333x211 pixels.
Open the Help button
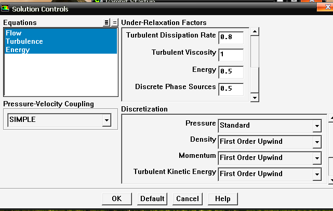(222, 199)
